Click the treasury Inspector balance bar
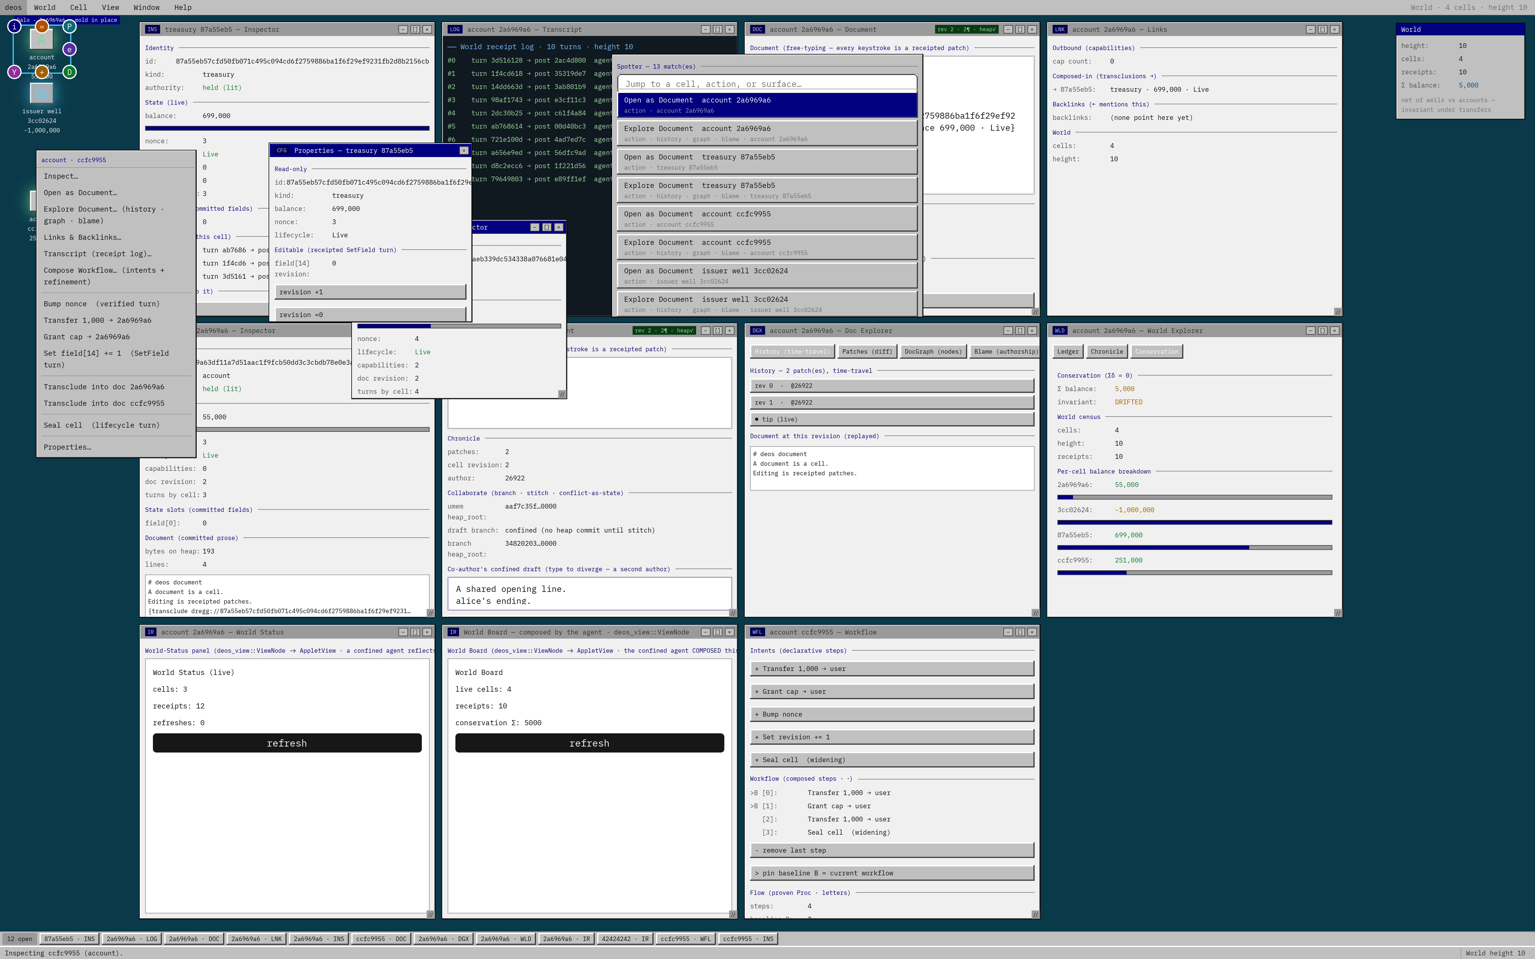The image size is (1535, 959). pos(287,128)
